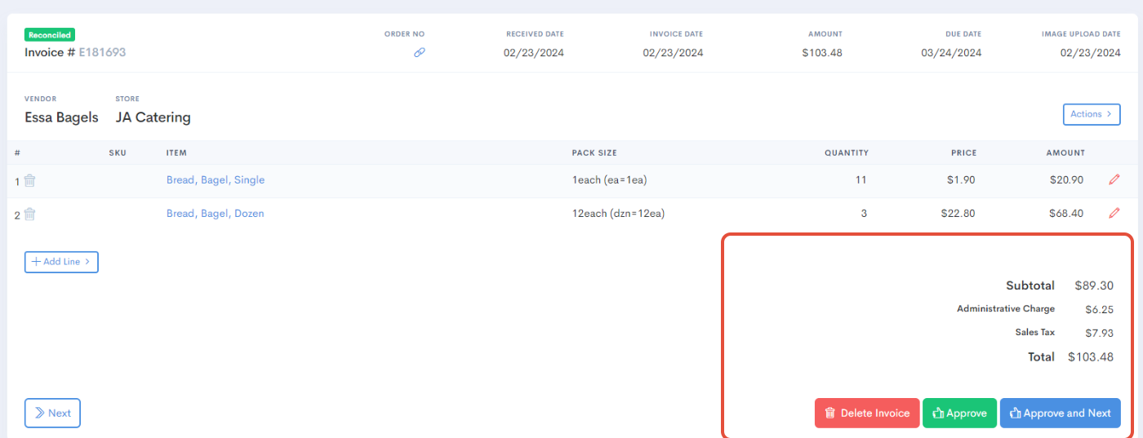Click the PACK SIZE column header
This screenshot has width=1143, height=438.
pos(594,153)
